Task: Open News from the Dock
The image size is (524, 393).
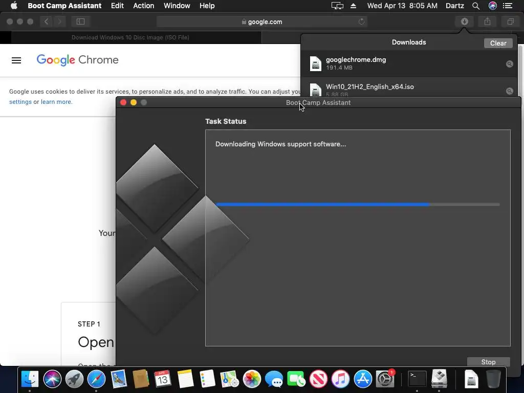Action: tap(318, 379)
